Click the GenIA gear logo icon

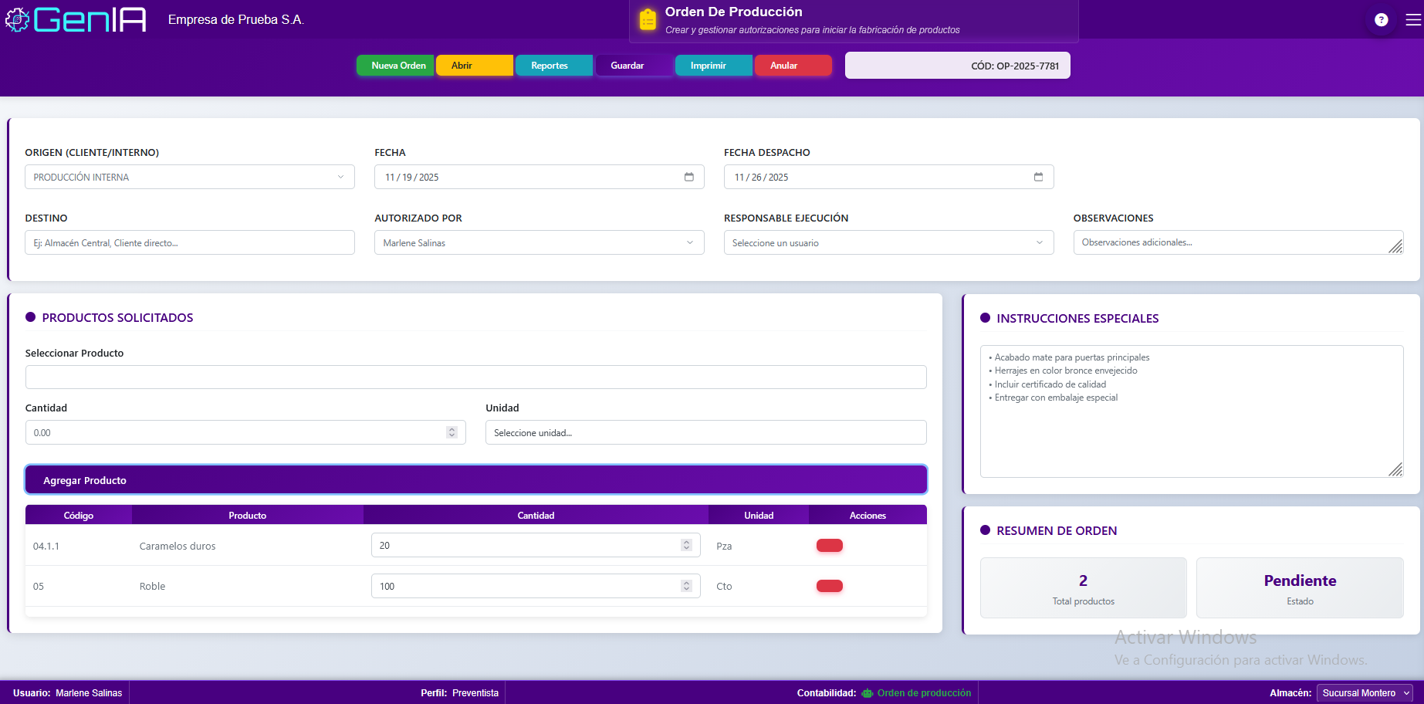pyautogui.click(x=17, y=19)
